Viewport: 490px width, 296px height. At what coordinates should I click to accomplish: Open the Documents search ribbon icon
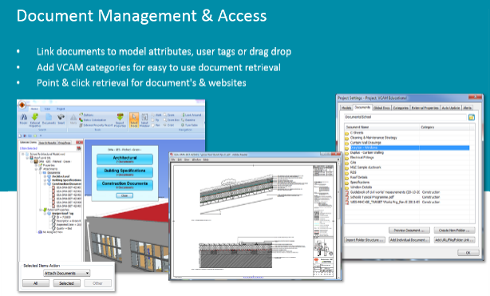click(x=49, y=117)
